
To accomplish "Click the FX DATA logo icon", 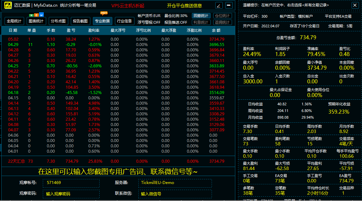I will pyautogui.click(x=8, y=5).
